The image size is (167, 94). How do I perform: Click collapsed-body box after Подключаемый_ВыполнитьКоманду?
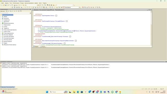pos(70,37)
